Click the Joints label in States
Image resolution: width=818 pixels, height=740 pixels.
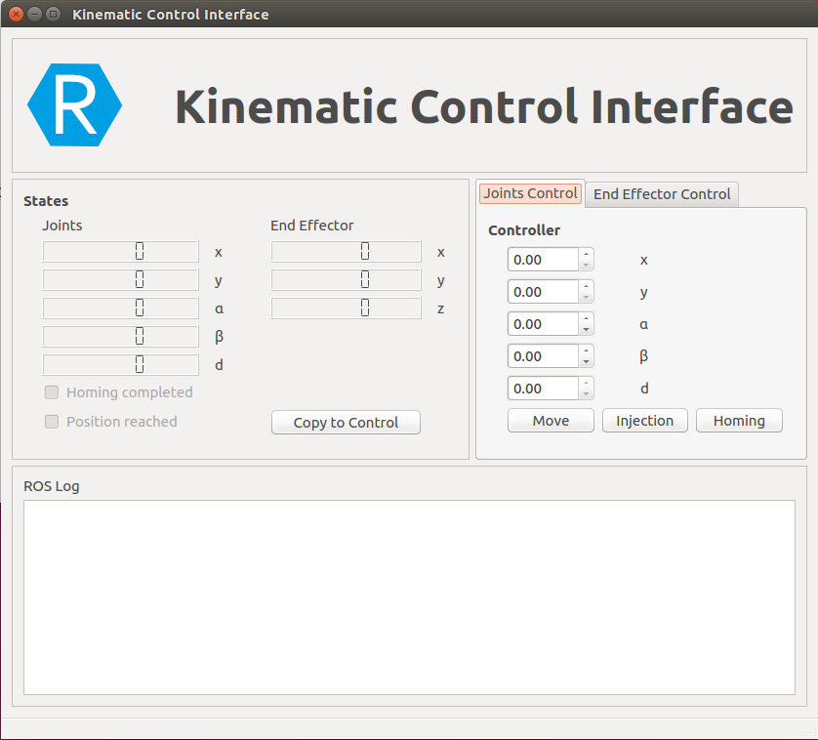tap(62, 226)
